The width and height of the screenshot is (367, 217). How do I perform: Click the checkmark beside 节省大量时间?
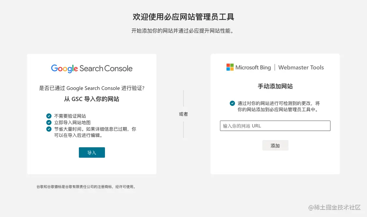coord(49,129)
